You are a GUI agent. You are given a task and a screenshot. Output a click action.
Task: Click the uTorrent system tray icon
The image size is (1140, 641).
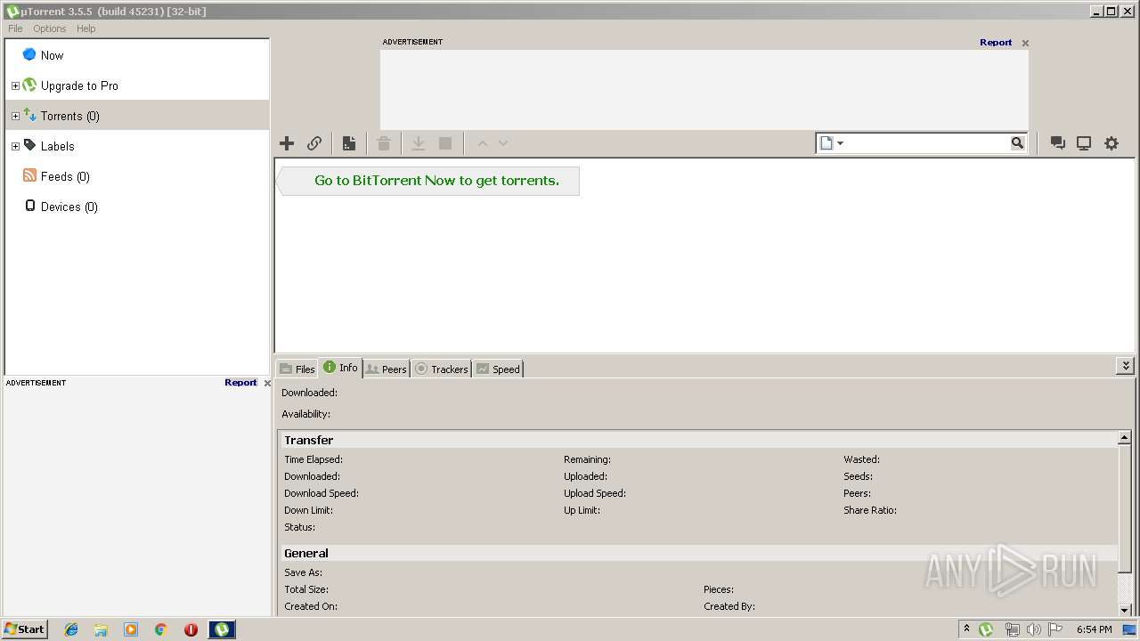coord(986,629)
